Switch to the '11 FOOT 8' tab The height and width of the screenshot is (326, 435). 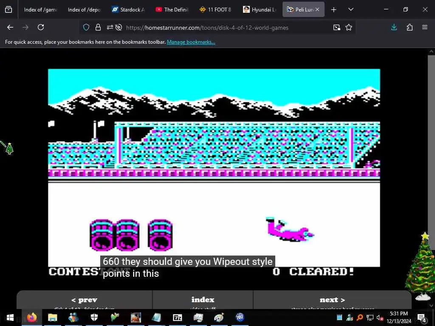point(215,9)
